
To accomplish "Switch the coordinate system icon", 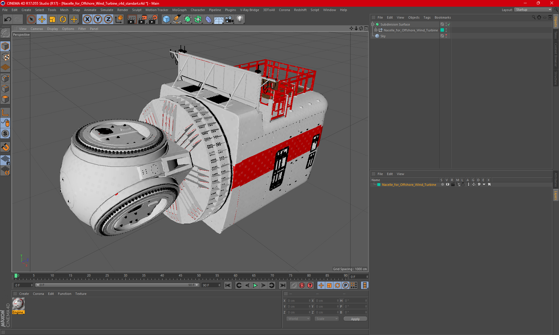I will [x=119, y=19].
